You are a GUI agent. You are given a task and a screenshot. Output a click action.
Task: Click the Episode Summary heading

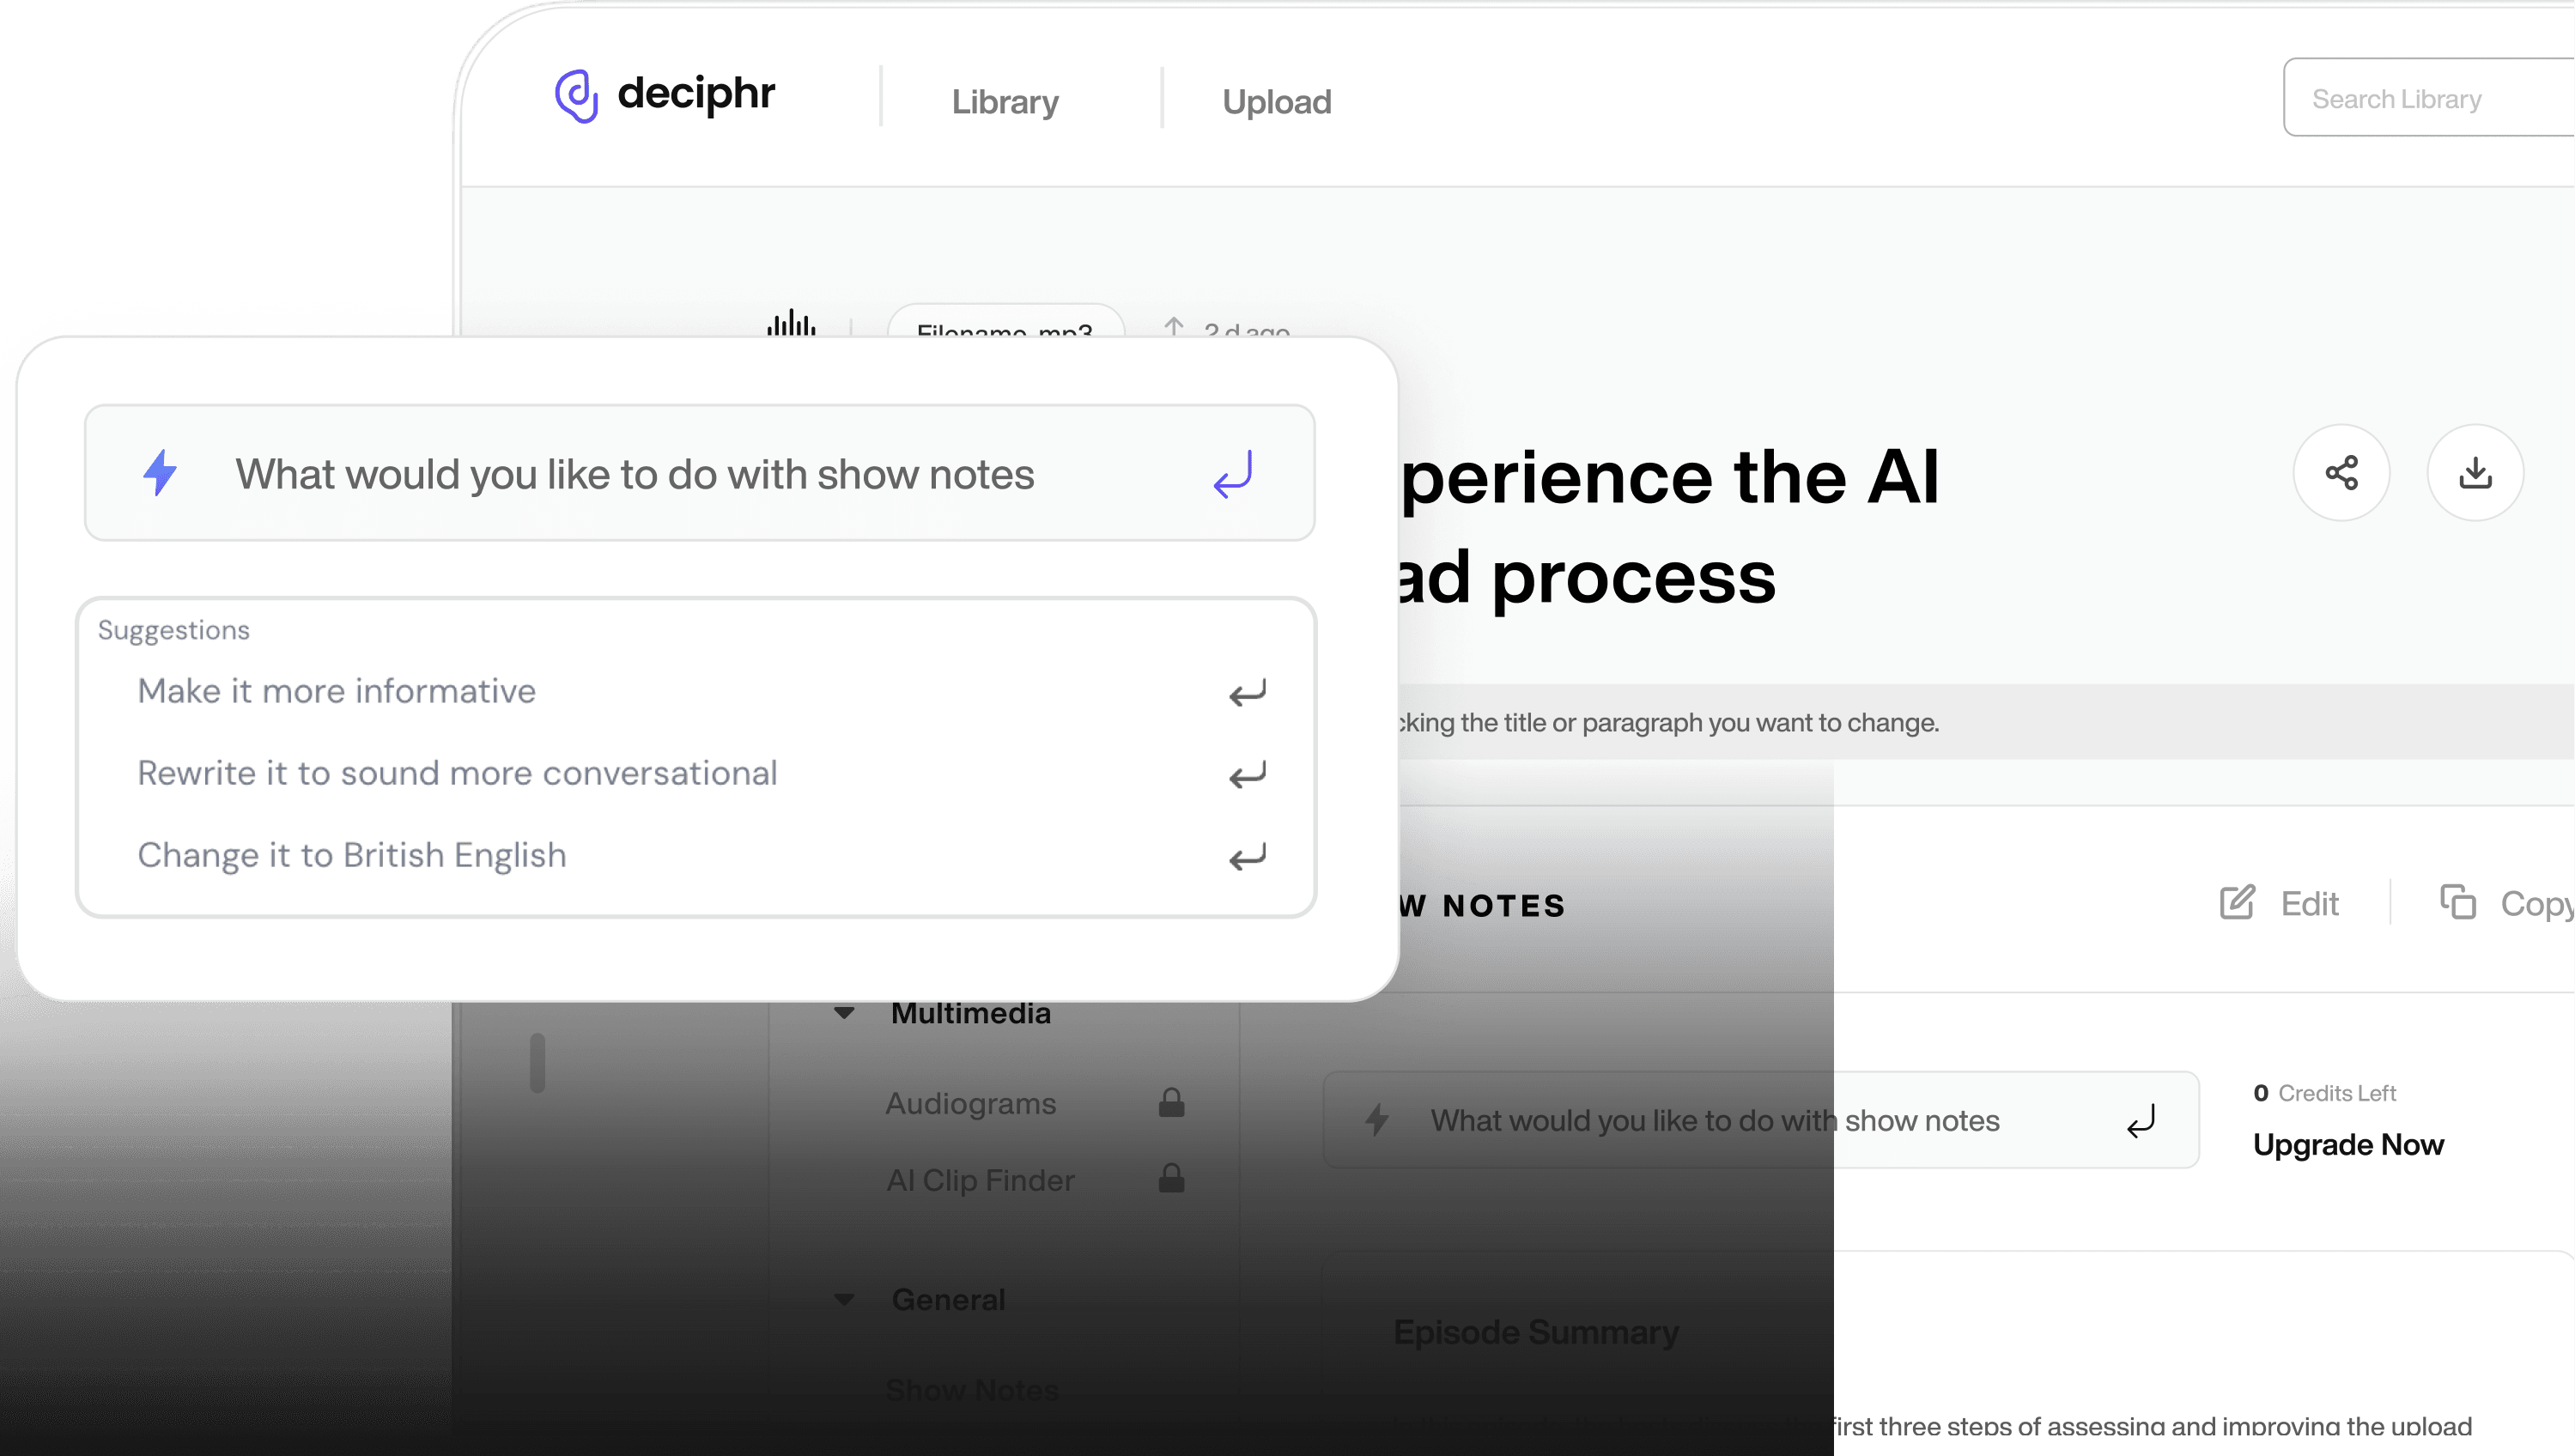1536,1332
